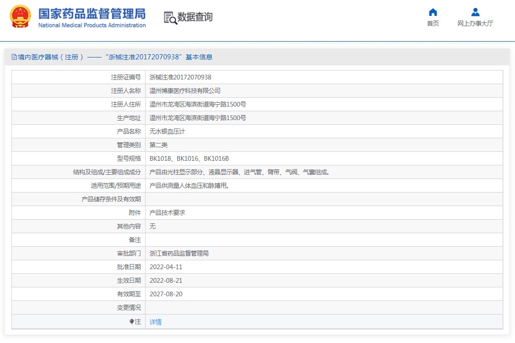Click the national emblem logo
Screen dimensions: 515x343
tap(20, 17)
